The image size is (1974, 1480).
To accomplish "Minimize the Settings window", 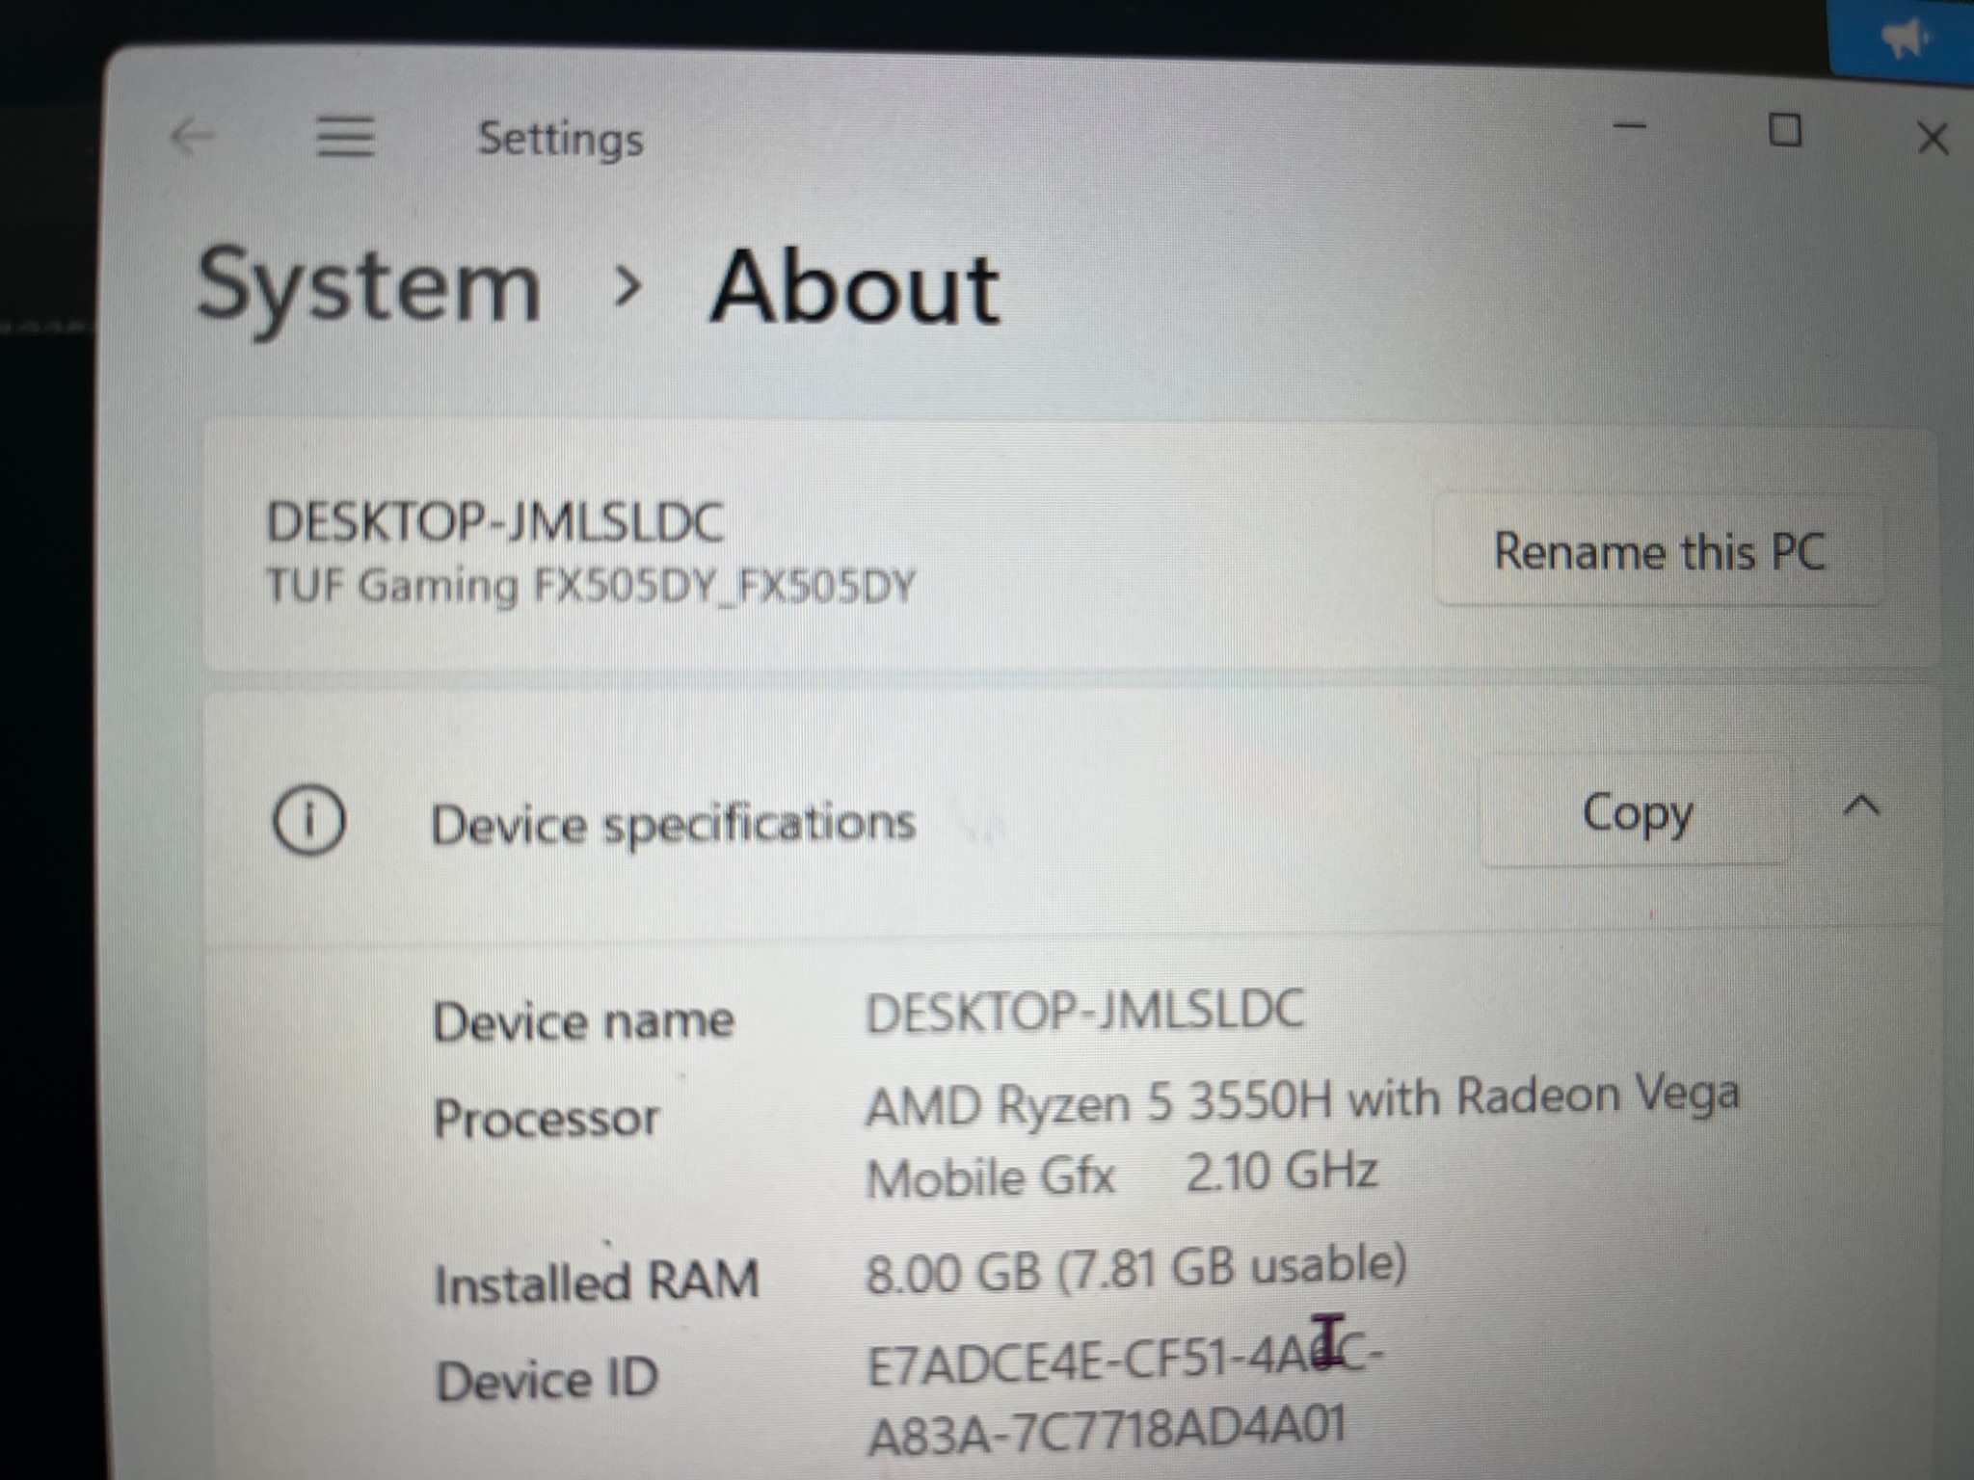I will 1630,126.
